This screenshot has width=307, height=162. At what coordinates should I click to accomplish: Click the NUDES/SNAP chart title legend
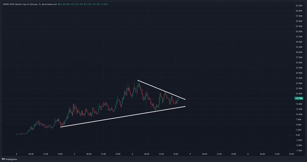pos(30,4)
